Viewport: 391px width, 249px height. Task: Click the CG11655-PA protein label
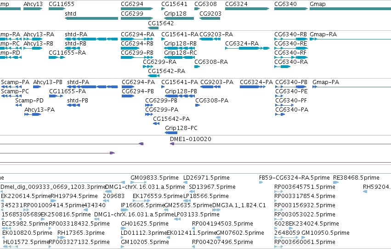[x=68, y=91]
